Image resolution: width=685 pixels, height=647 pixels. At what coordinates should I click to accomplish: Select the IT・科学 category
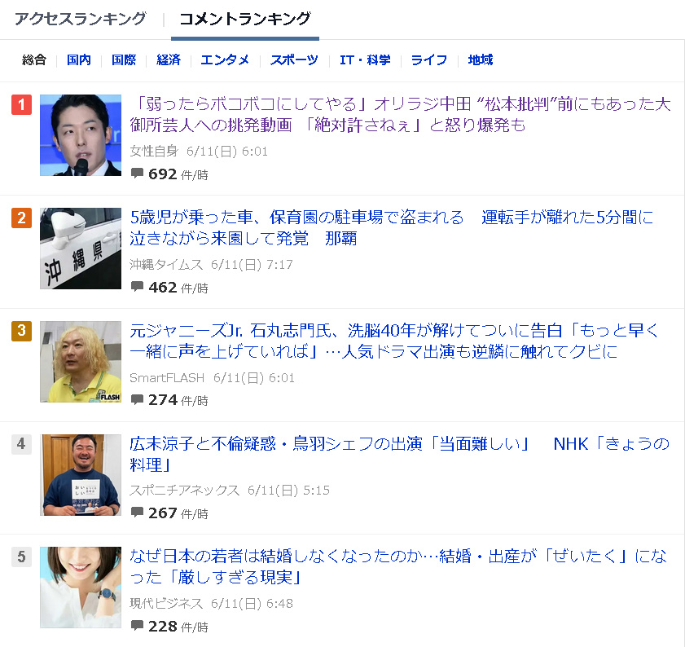point(365,59)
